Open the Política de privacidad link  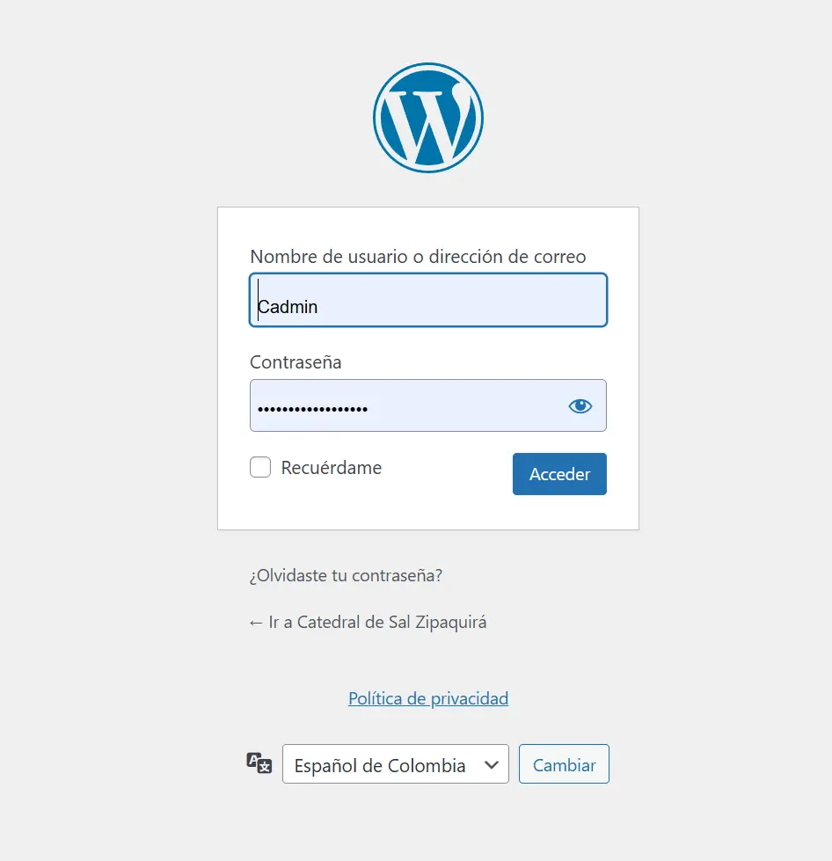point(428,698)
